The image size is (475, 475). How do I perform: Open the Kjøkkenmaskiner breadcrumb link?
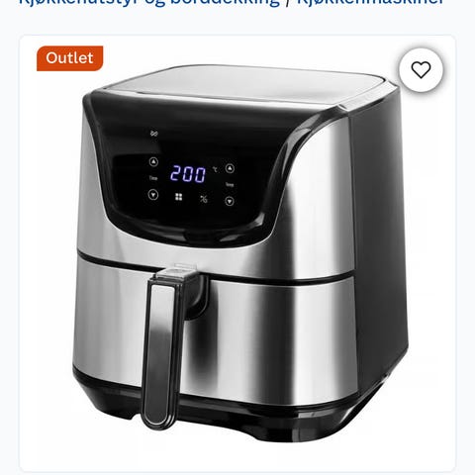371,2
